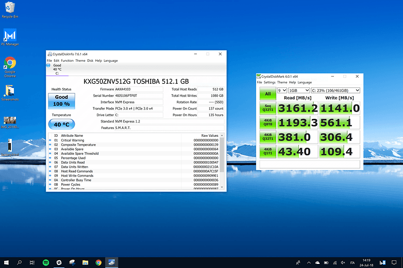Open the network tray icon
This screenshot has width=403, height=268.
click(x=334, y=263)
